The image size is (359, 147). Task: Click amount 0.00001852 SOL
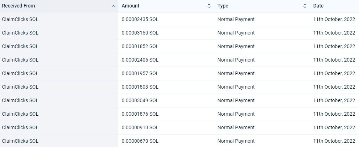click(140, 47)
